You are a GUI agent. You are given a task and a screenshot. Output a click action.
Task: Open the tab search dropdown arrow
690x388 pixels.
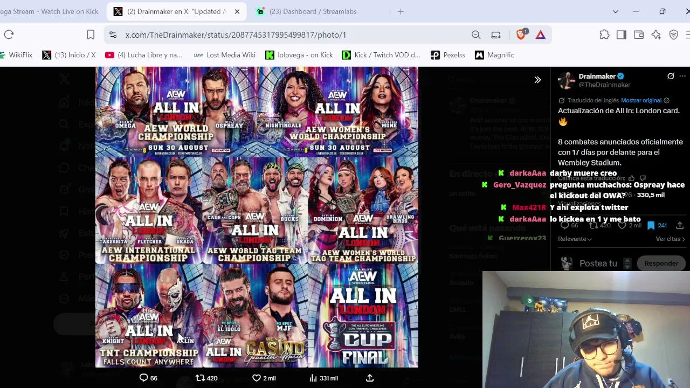coord(615,11)
